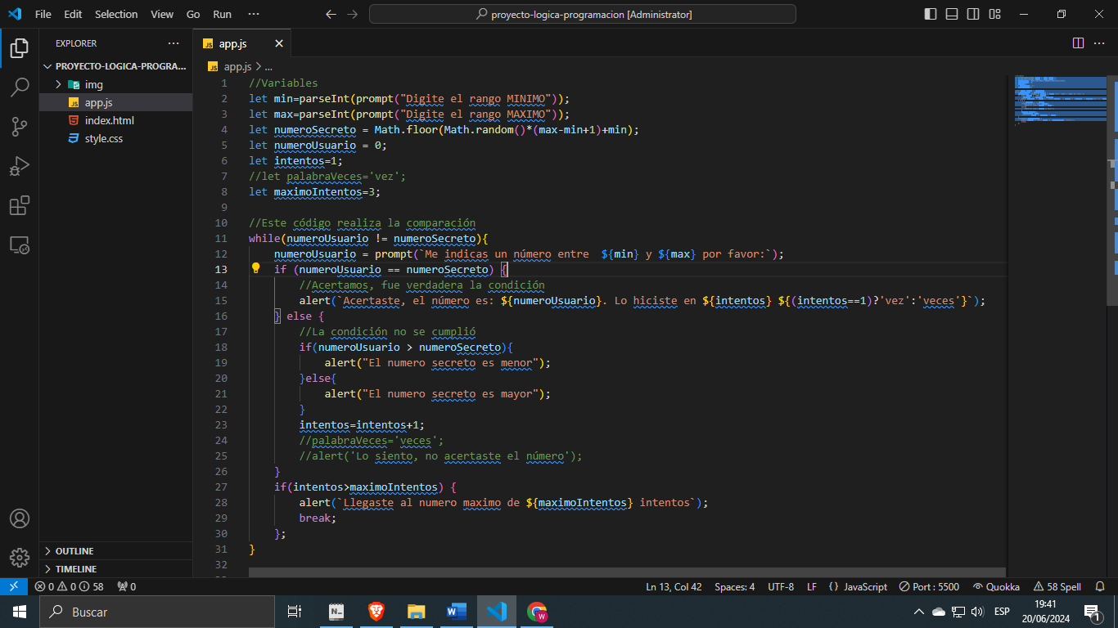
Task: Show hidden system tray icons
Action: click(918, 612)
